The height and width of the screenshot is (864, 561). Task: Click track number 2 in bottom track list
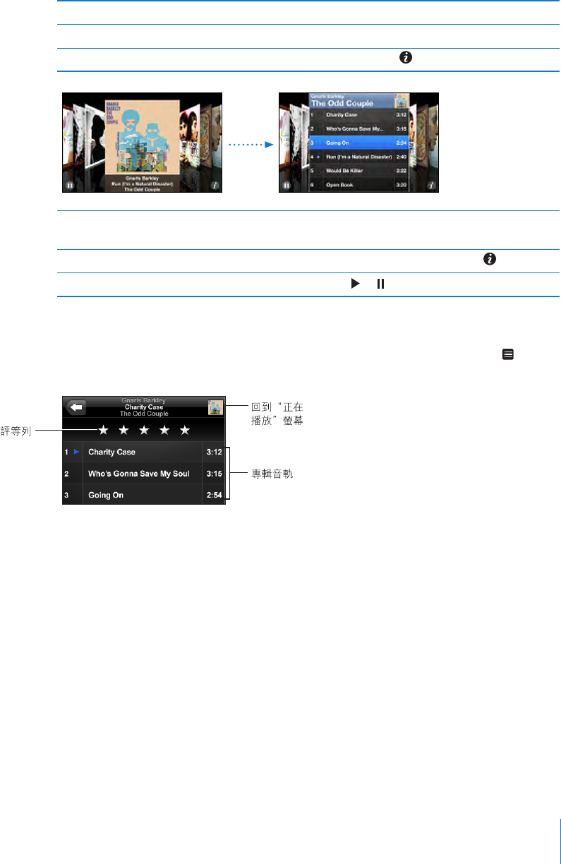coord(66,474)
